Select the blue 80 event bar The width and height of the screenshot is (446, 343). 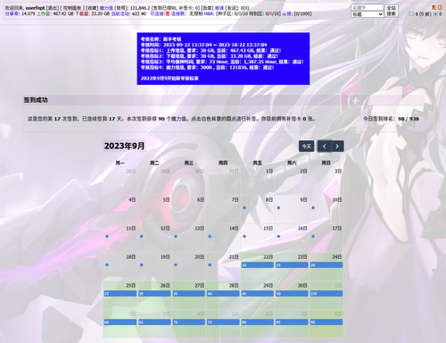(257, 322)
